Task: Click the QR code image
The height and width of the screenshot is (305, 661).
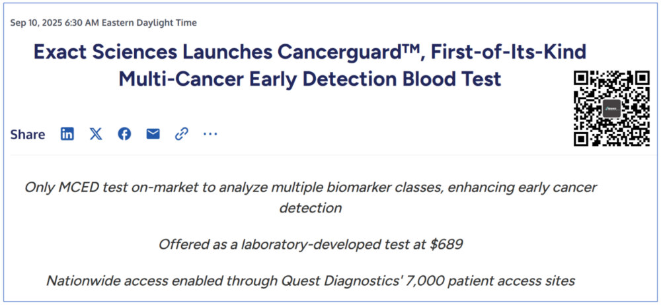Action: tap(611, 108)
